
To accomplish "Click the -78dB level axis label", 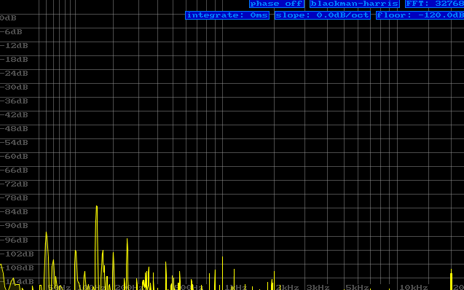I will point(14,198).
